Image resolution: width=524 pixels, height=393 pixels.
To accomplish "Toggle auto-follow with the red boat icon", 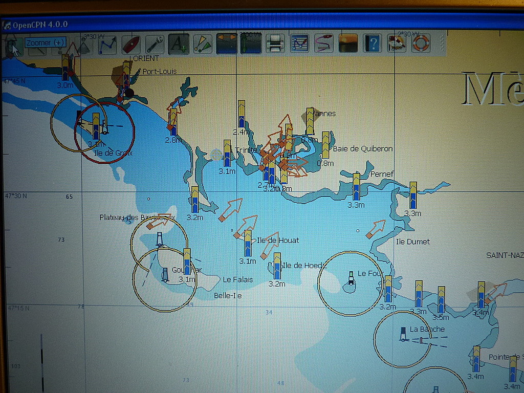I will [x=132, y=45].
